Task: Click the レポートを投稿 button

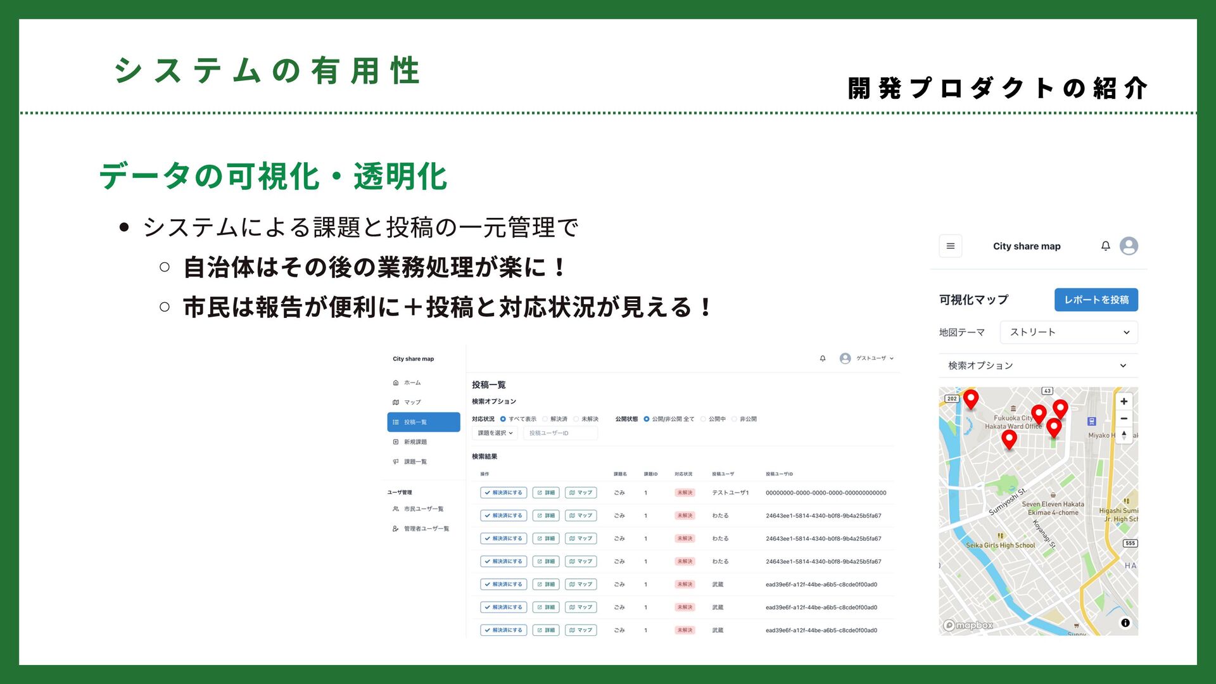Action: 1096,300
